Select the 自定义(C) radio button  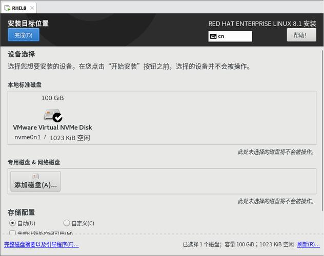point(67,223)
